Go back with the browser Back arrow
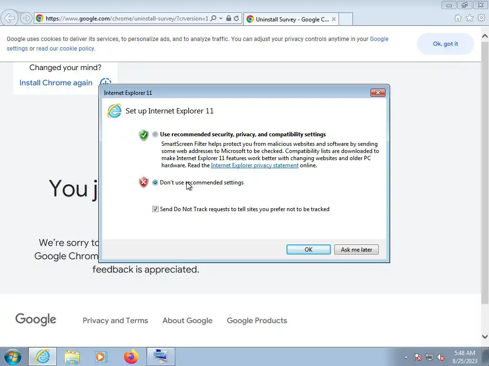 10,18
